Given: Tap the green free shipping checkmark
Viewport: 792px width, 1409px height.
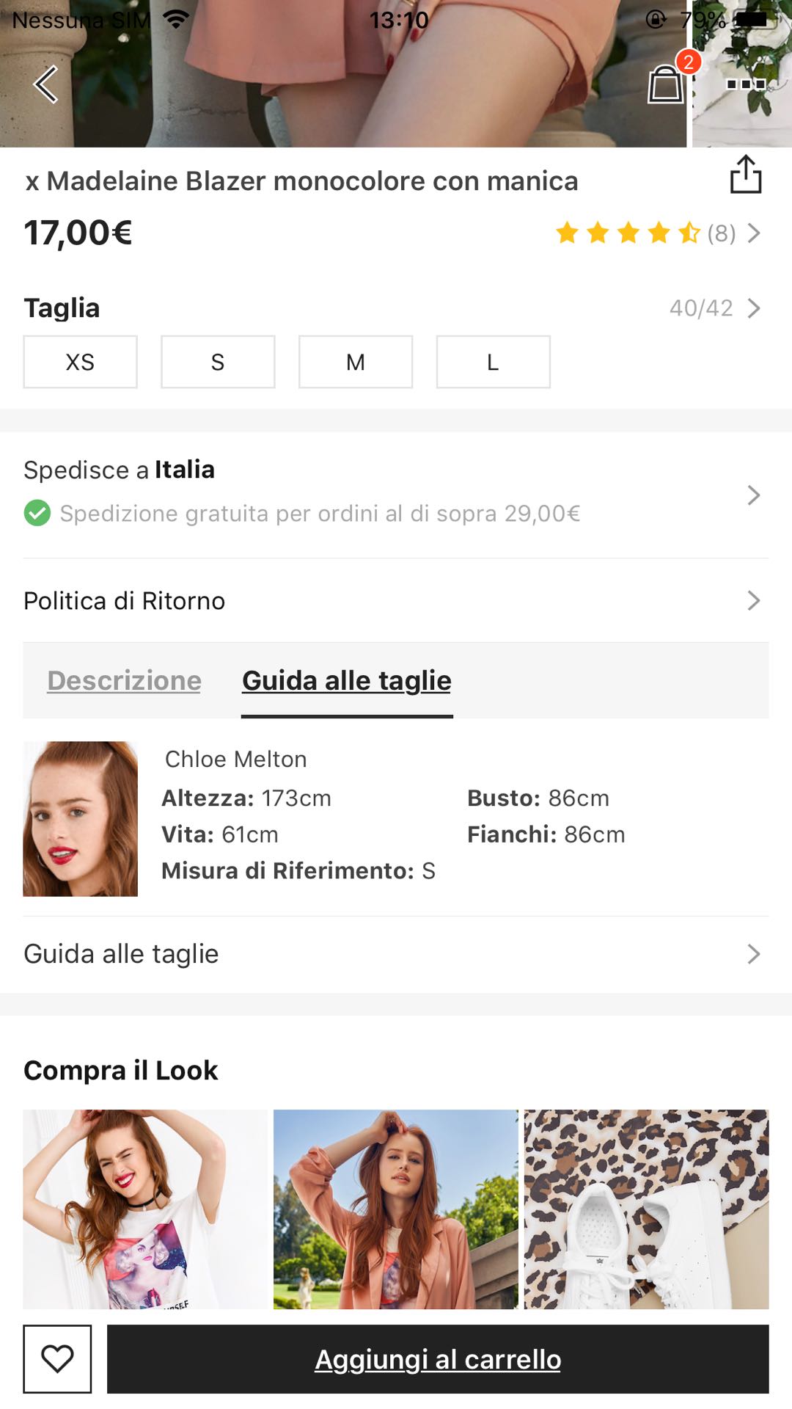Looking at the screenshot, I should (37, 513).
